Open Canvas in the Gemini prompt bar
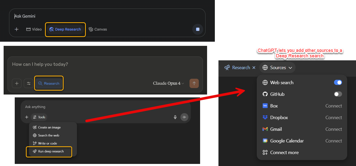The height and width of the screenshot is (166, 356). click(x=98, y=29)
